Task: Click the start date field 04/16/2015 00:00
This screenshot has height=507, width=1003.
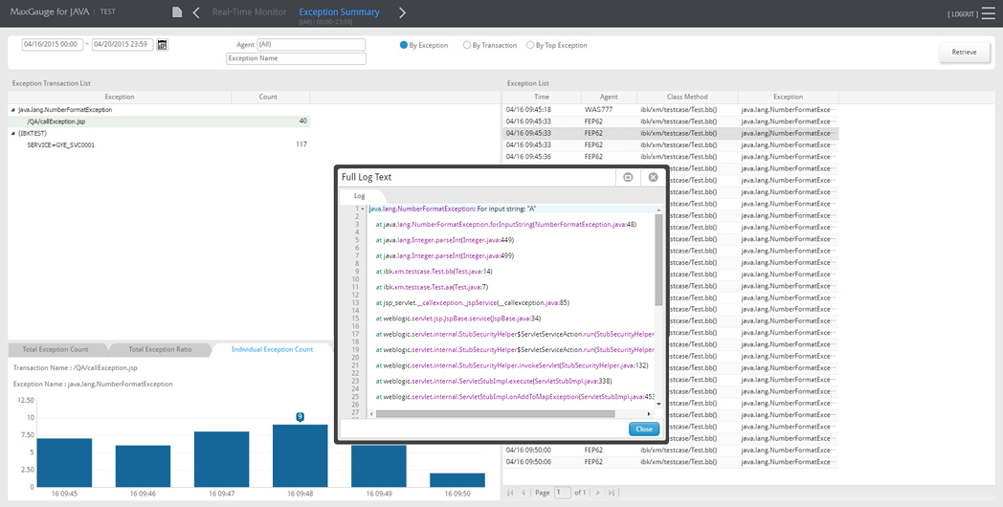Action: pos(53,45)
